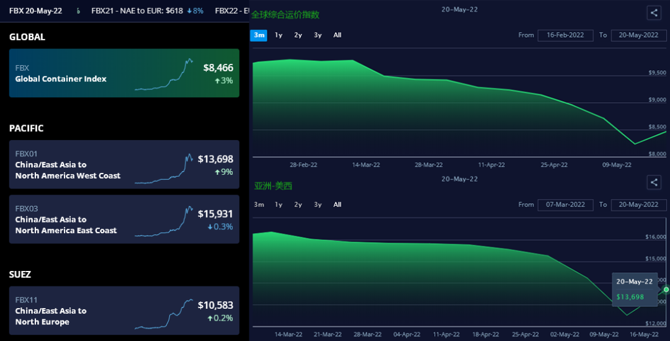670x341 pixels.
Task: Edit bottom chart From date 07-Mar-2022
Action: click(x=565, y=205)
